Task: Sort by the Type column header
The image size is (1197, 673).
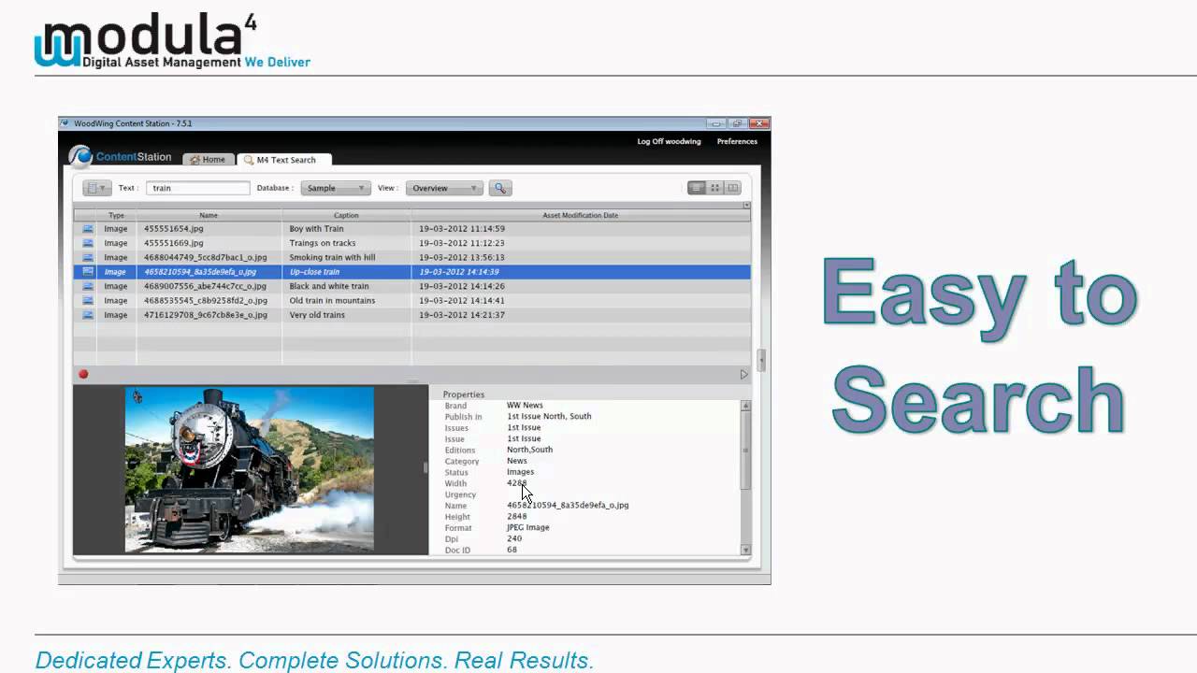Action: click(116, 215)
